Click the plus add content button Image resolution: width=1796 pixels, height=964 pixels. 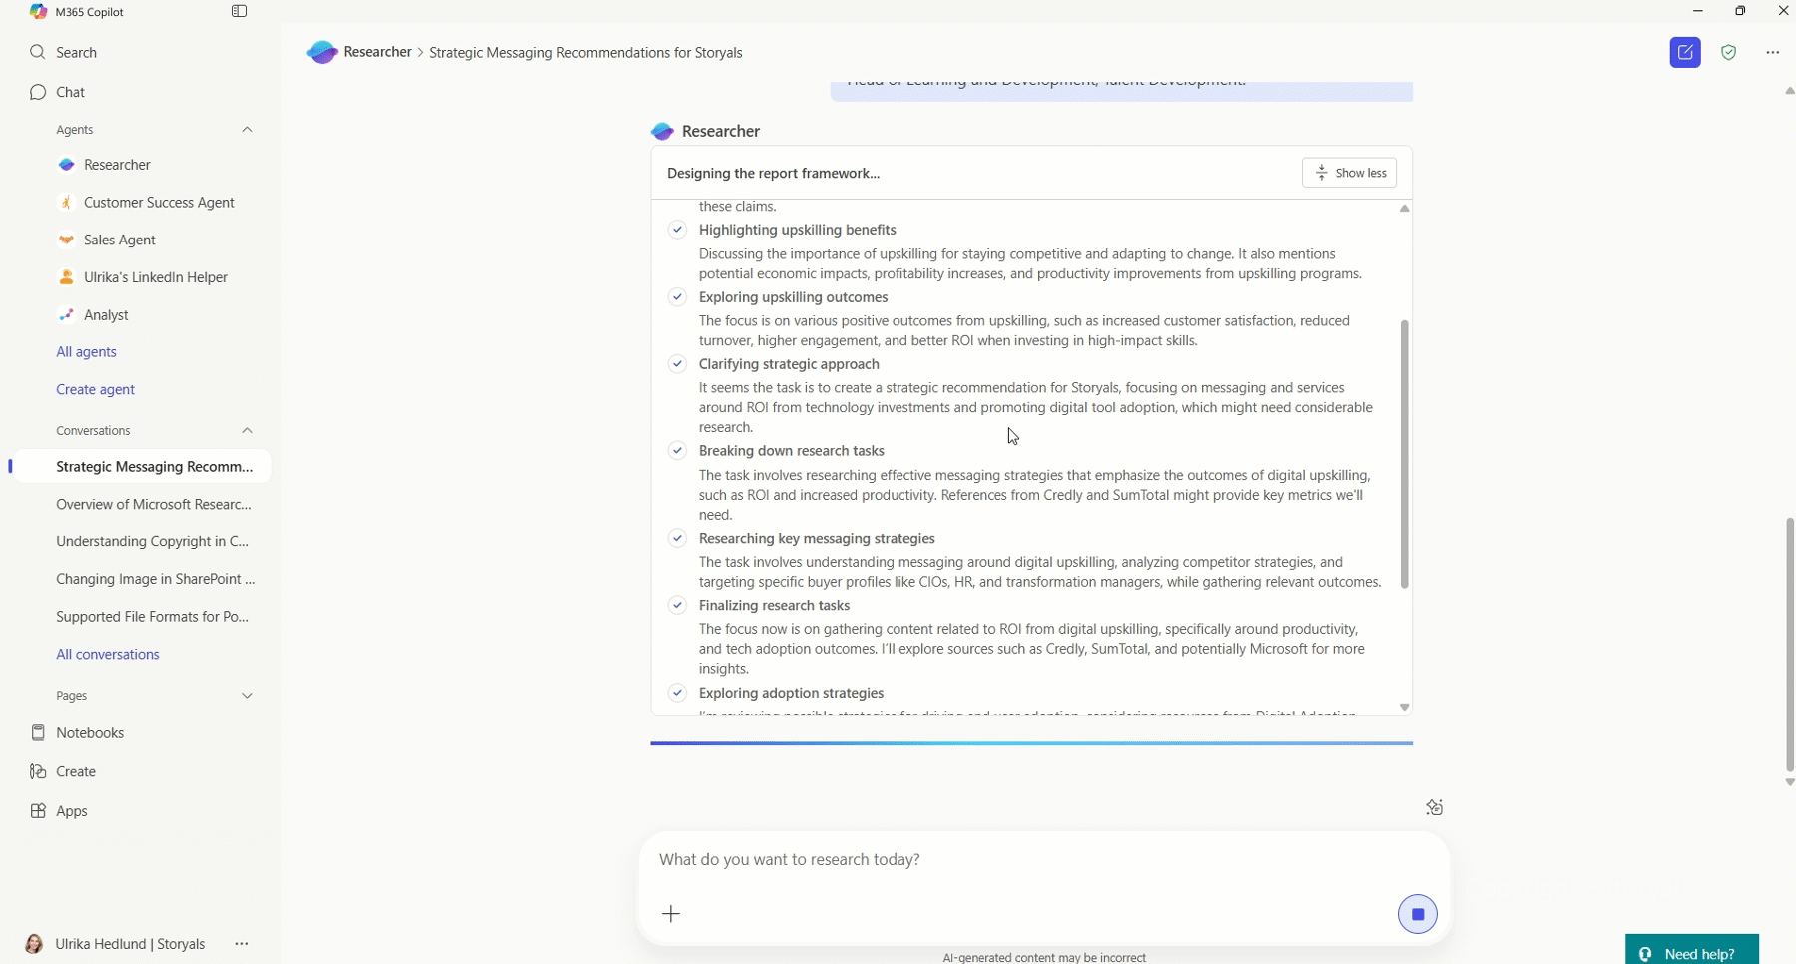[x=671, y=914]
